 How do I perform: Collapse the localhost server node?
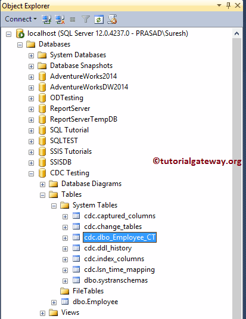(x=8, y=34)
